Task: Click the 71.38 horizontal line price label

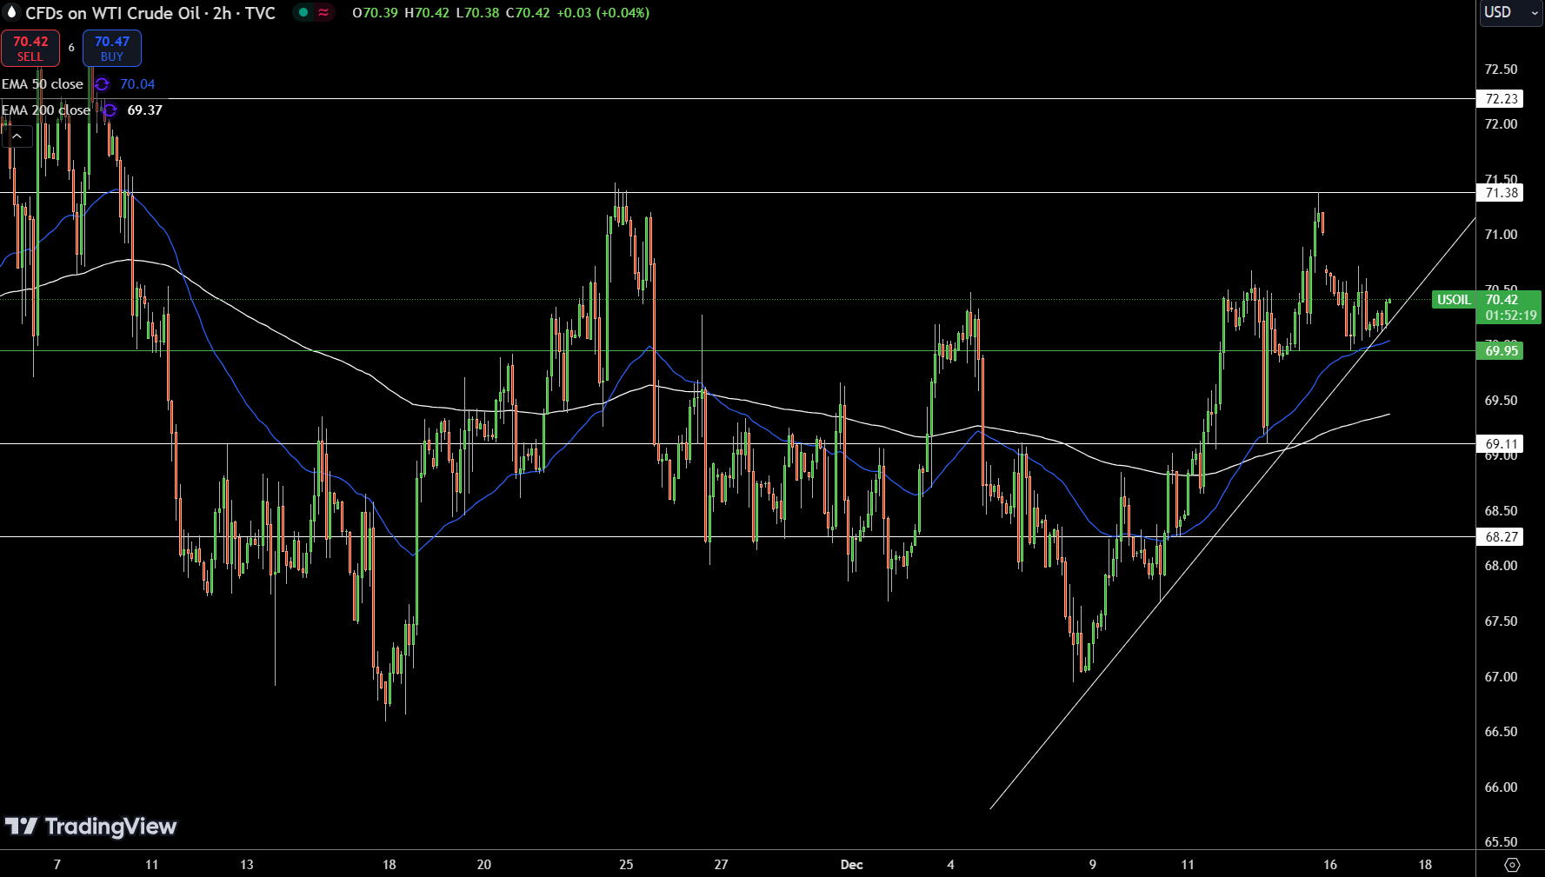Action: point(1501,193)
